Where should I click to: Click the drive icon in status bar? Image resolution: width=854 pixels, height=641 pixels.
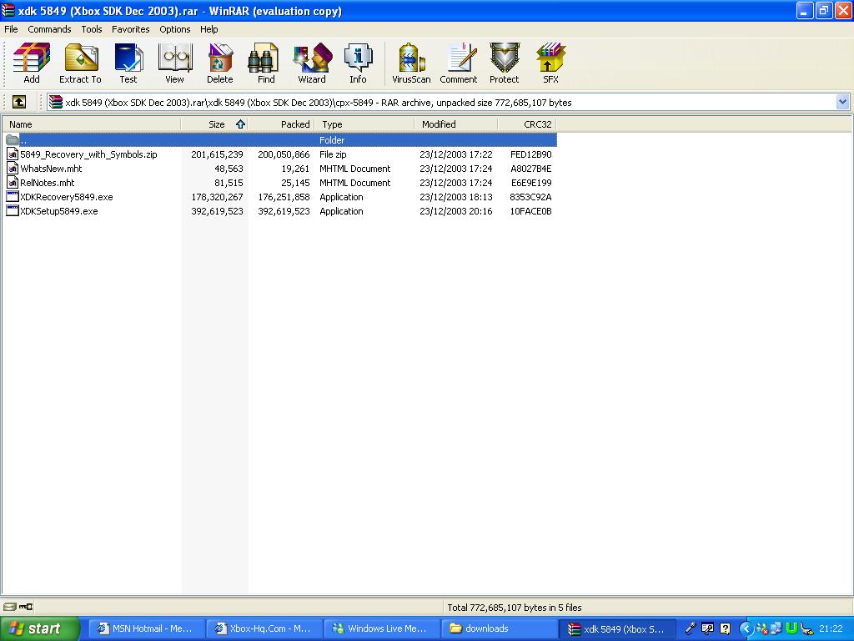click(9, 607)
